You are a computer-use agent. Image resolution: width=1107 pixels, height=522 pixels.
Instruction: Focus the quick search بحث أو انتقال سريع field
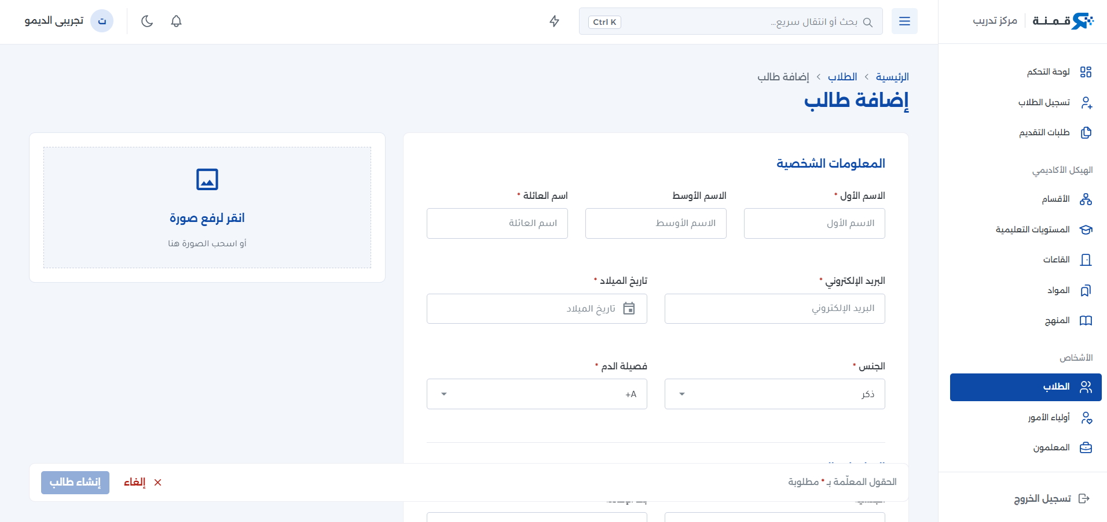[x=731, y=21]
